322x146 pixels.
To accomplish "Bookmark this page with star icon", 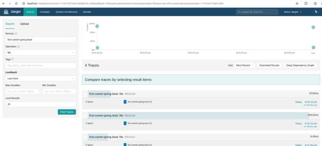I will click(x=297, y=3).
